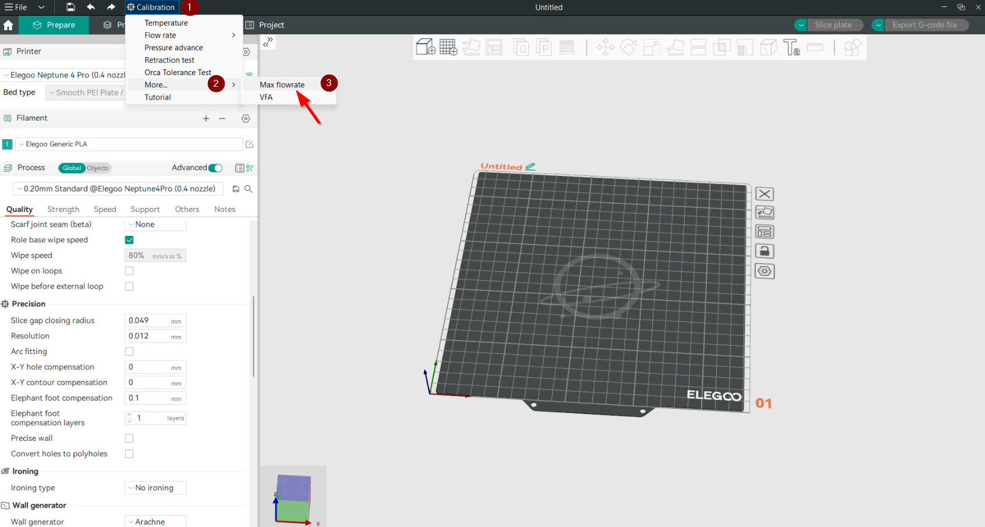The image size is (985, 527).
Task: Click the redo arrow icon
Action: [x=111, y=7]
